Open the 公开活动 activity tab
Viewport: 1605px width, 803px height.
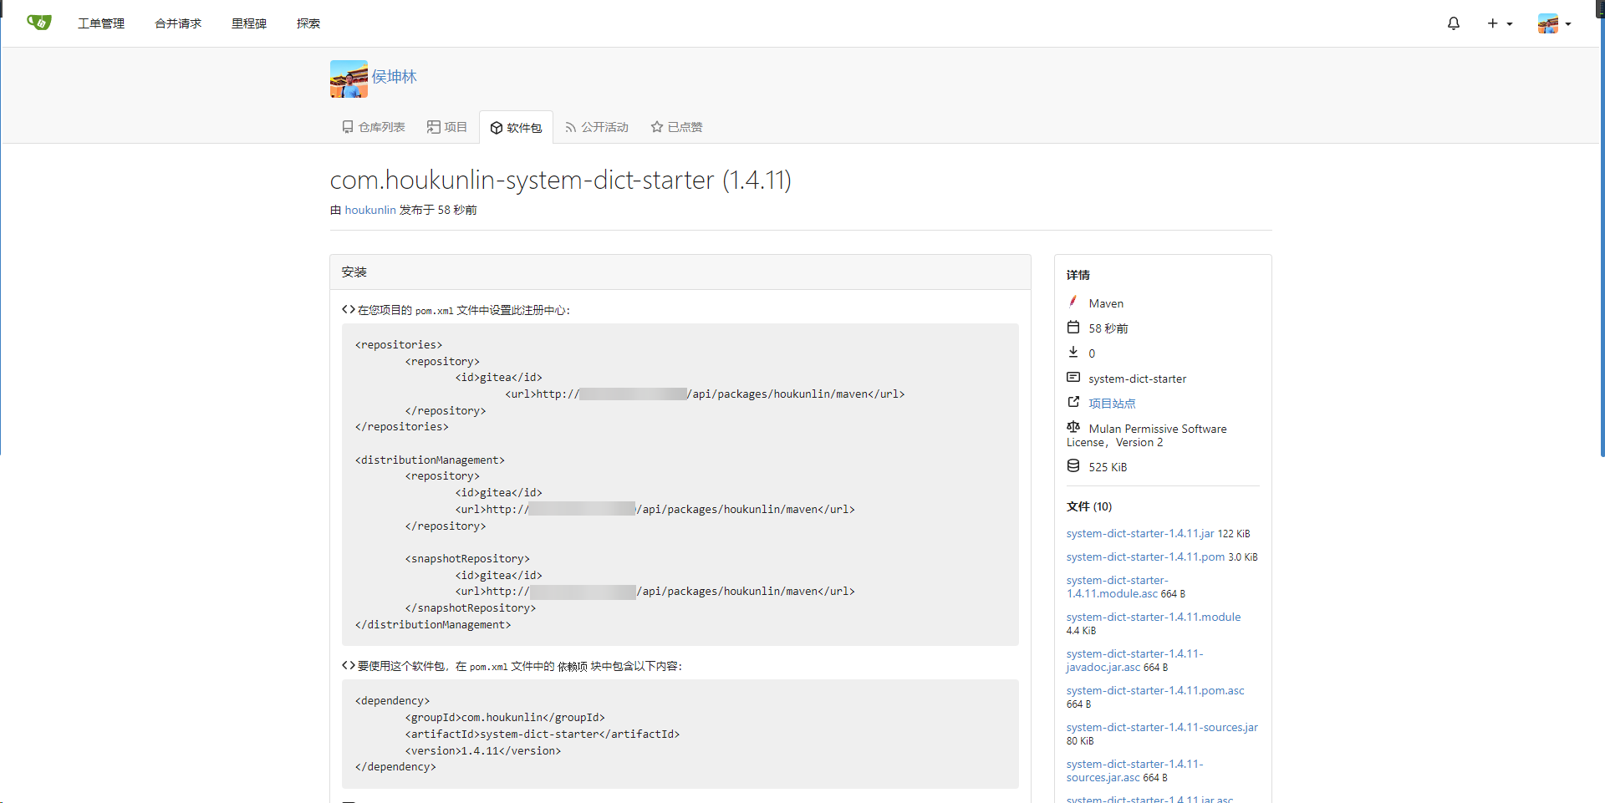pos(597,127)
